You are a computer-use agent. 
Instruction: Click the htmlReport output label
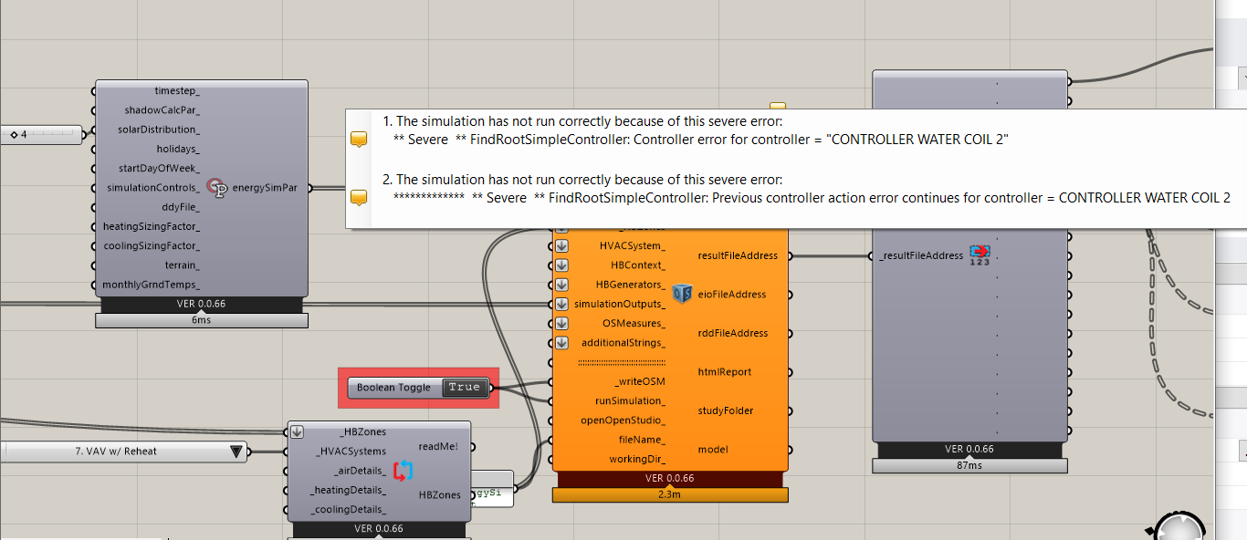click(x=725, y=372)
